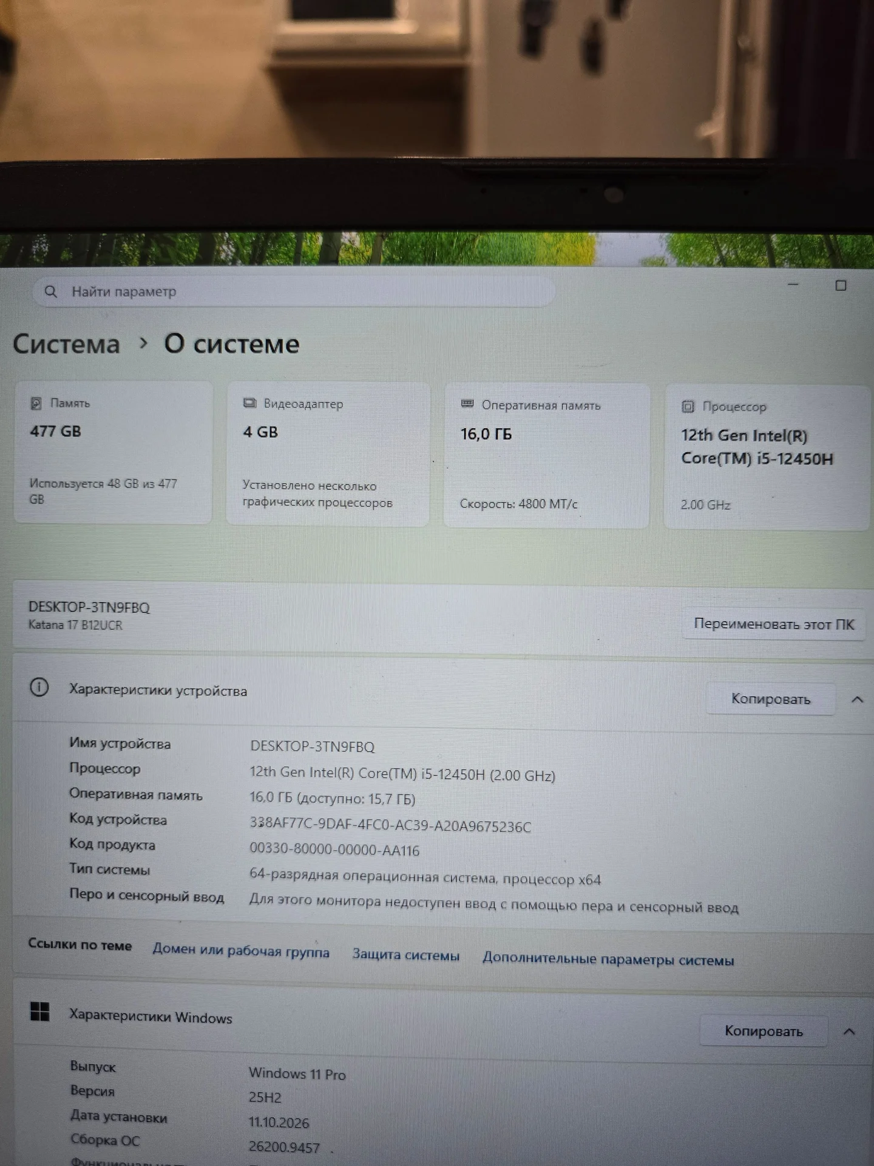Click the storage icon on Память card
Screen dimensions: 874x1166
[36, 403]
